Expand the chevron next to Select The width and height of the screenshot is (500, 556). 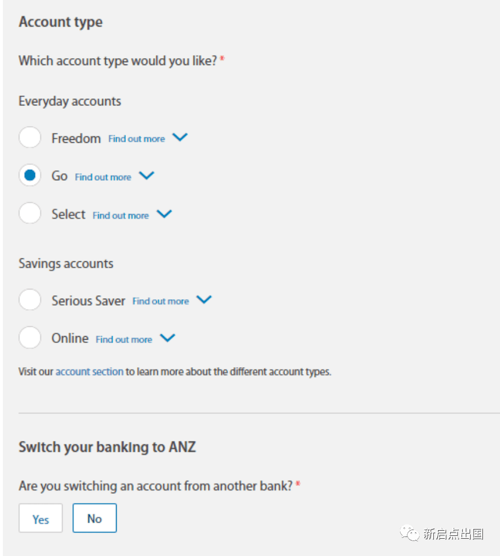point(164,214)
